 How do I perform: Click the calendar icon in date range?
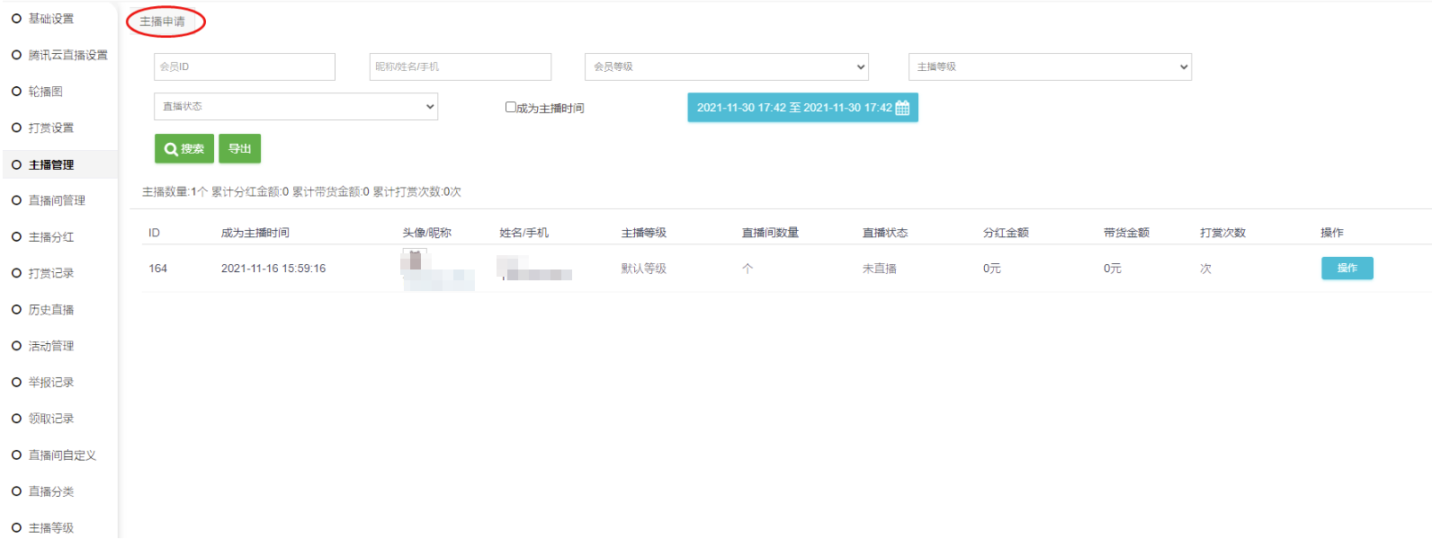(902, 108)
